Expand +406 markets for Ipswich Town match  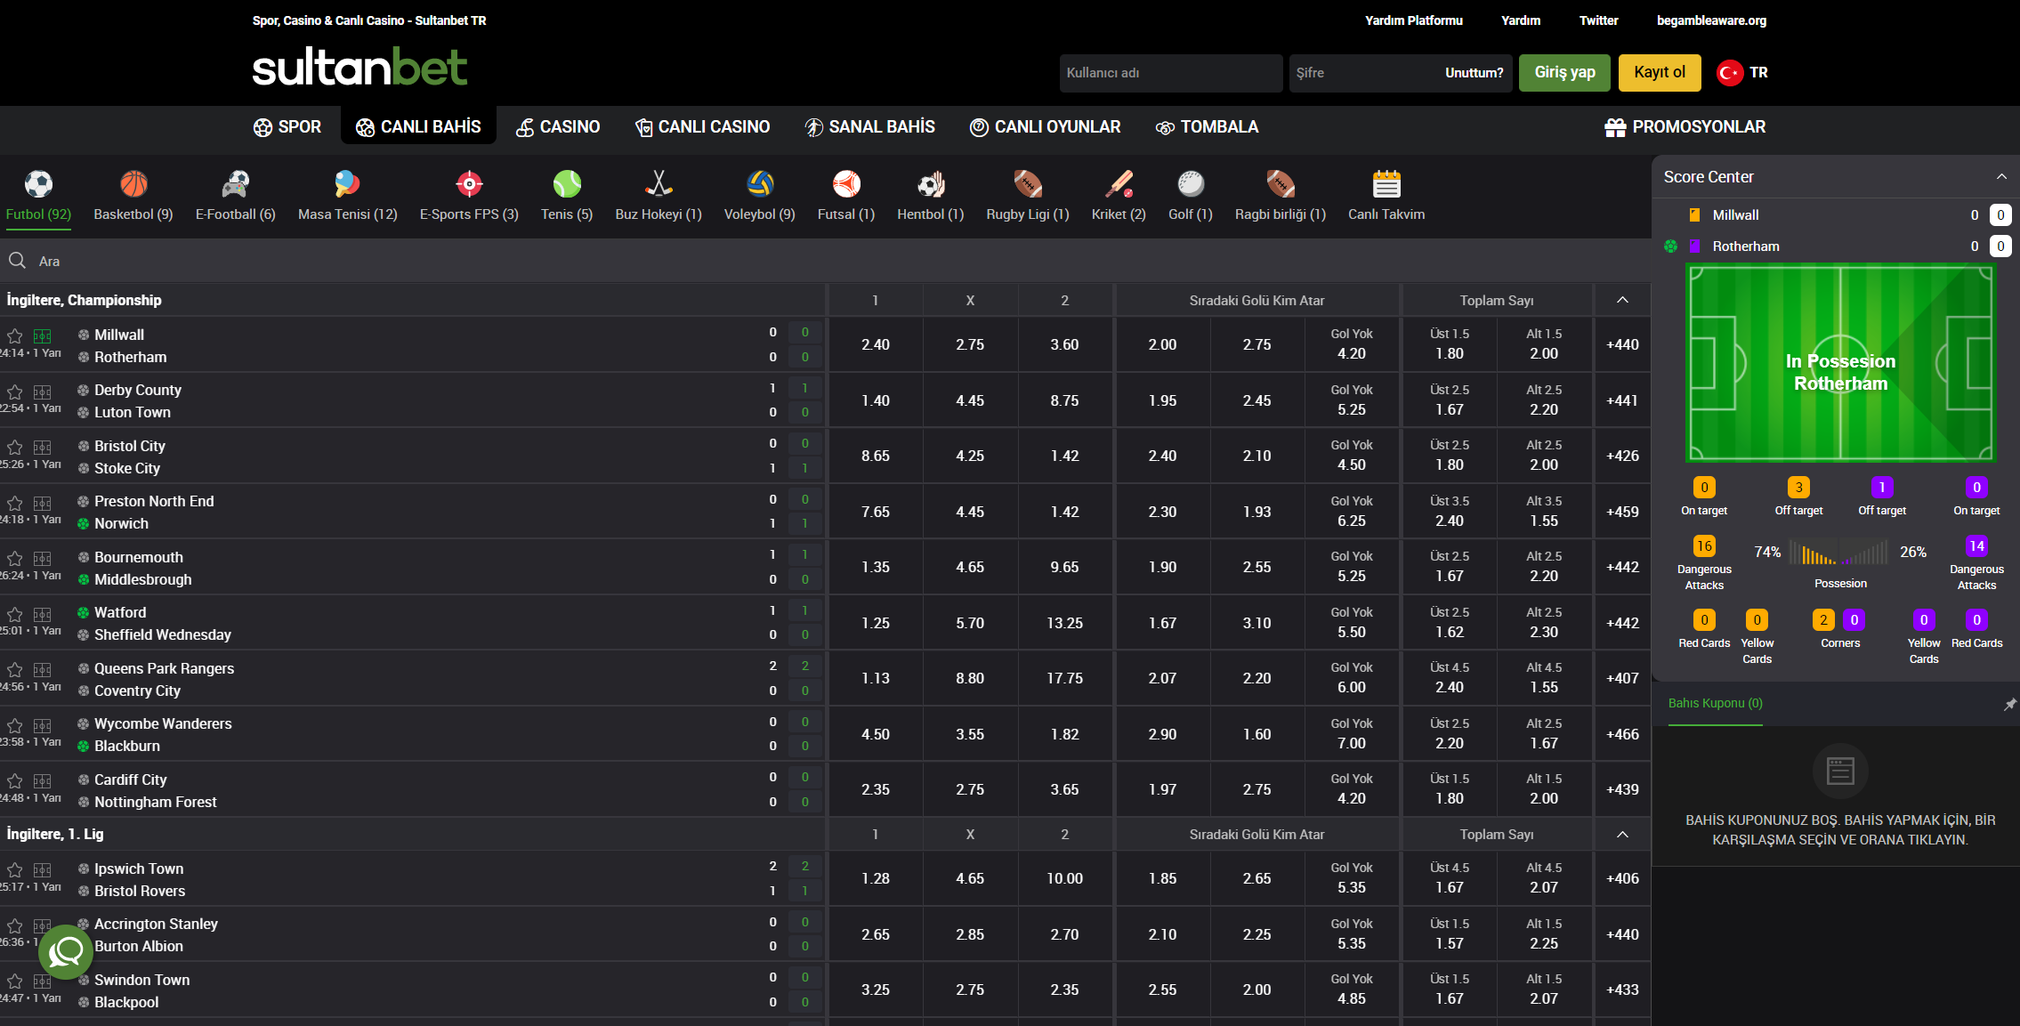pos(1622,878)
